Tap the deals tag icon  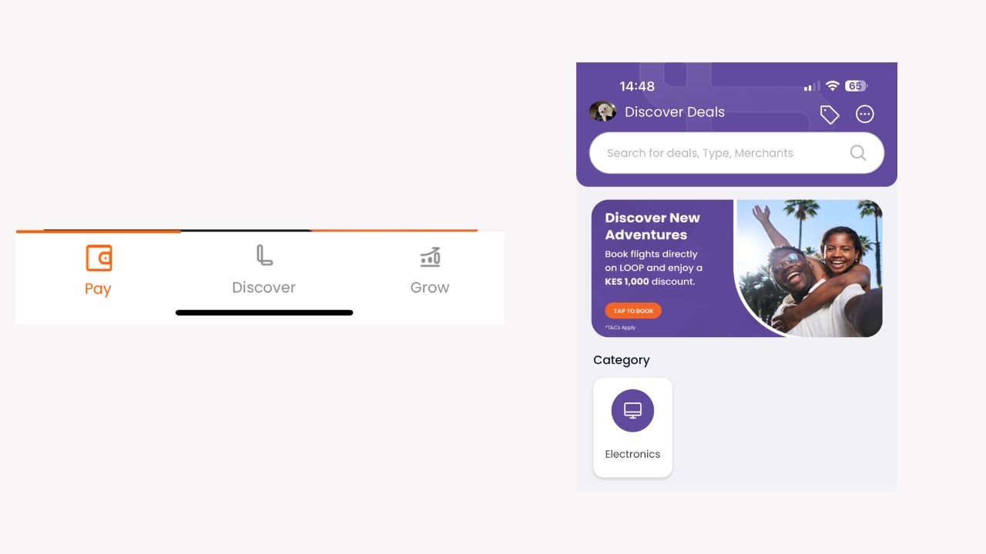[x=830, y=115]
